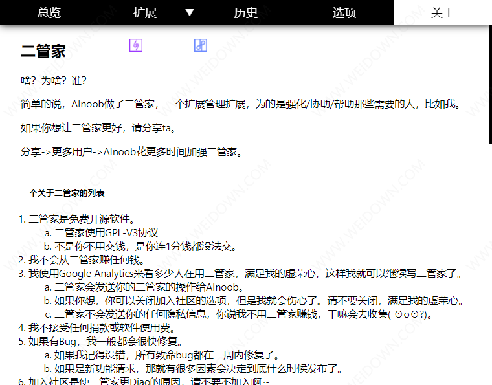
Task: Click the line 如果你想让二管家更好，请分享ta。
Action: coord(98,127)
